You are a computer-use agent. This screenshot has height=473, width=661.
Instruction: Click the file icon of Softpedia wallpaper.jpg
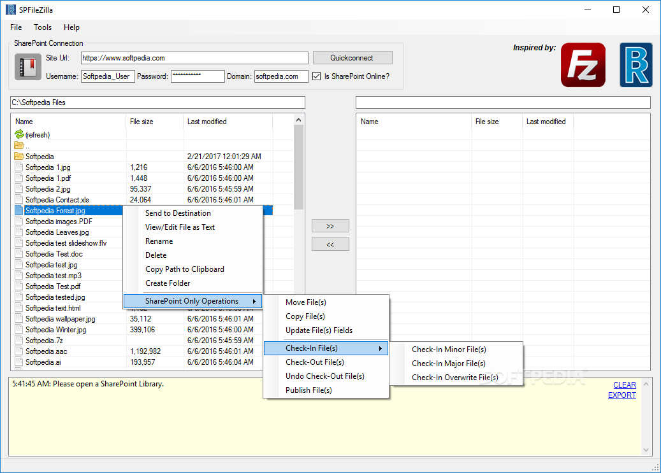pos(18,318)
